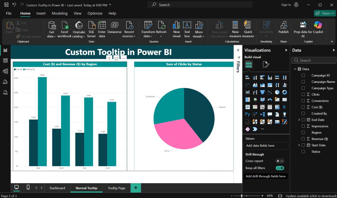Switch to Table view in left sidebar
This screenshot has width=337, height=198.
[x=5, y=61]
